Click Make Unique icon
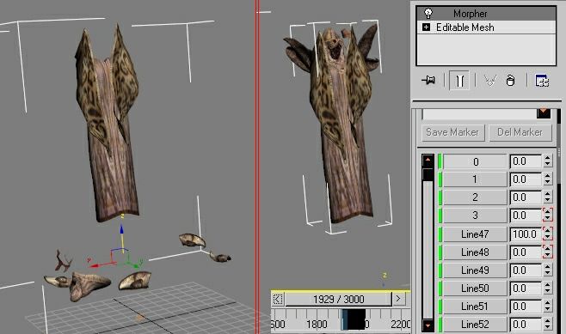The height and width of the screenshot is (334, 566). coord(489,81)
